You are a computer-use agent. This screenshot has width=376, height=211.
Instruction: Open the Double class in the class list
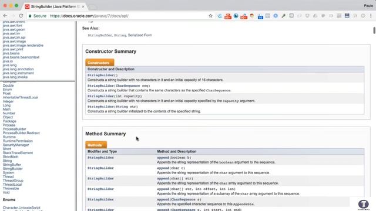tap(8, 86)
